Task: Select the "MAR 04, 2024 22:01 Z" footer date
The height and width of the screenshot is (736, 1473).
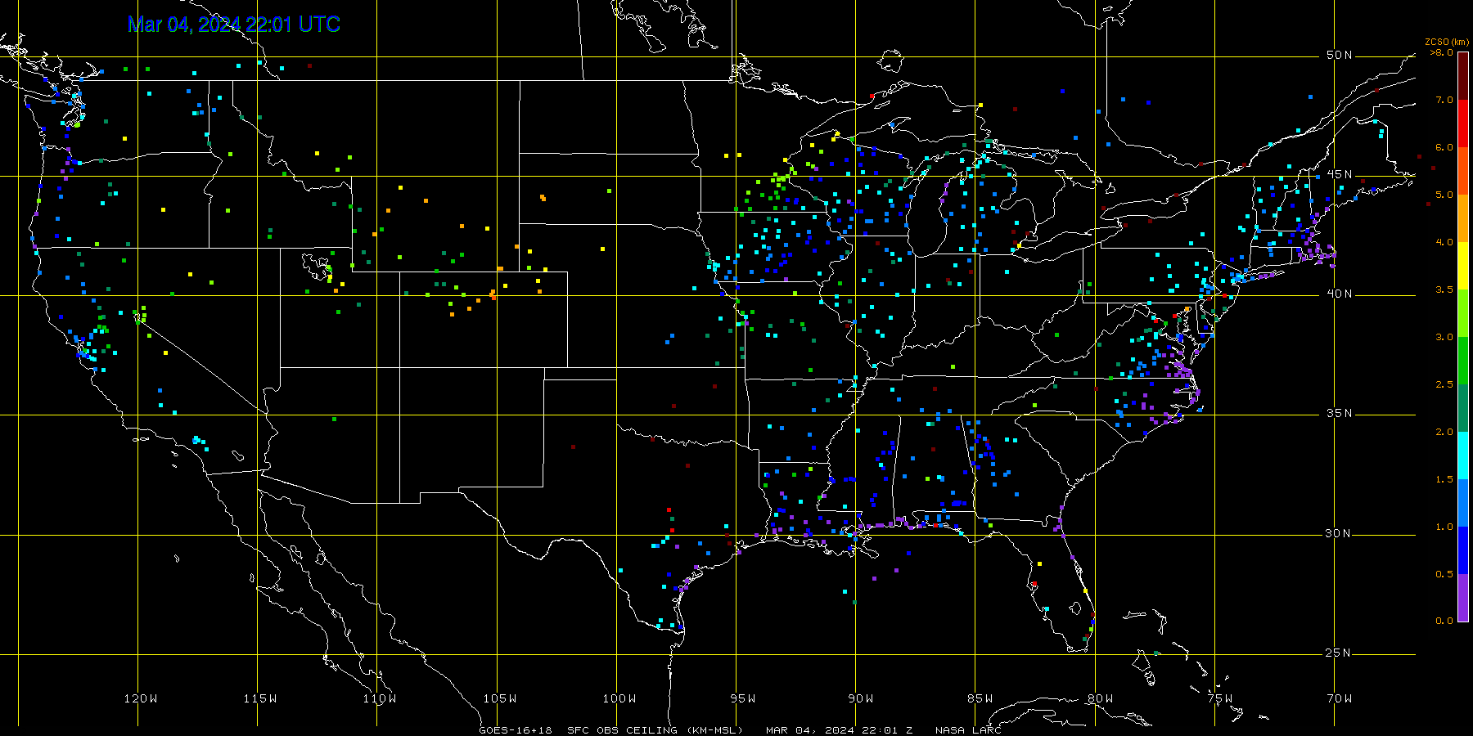Action: click(x=840, y=730)
